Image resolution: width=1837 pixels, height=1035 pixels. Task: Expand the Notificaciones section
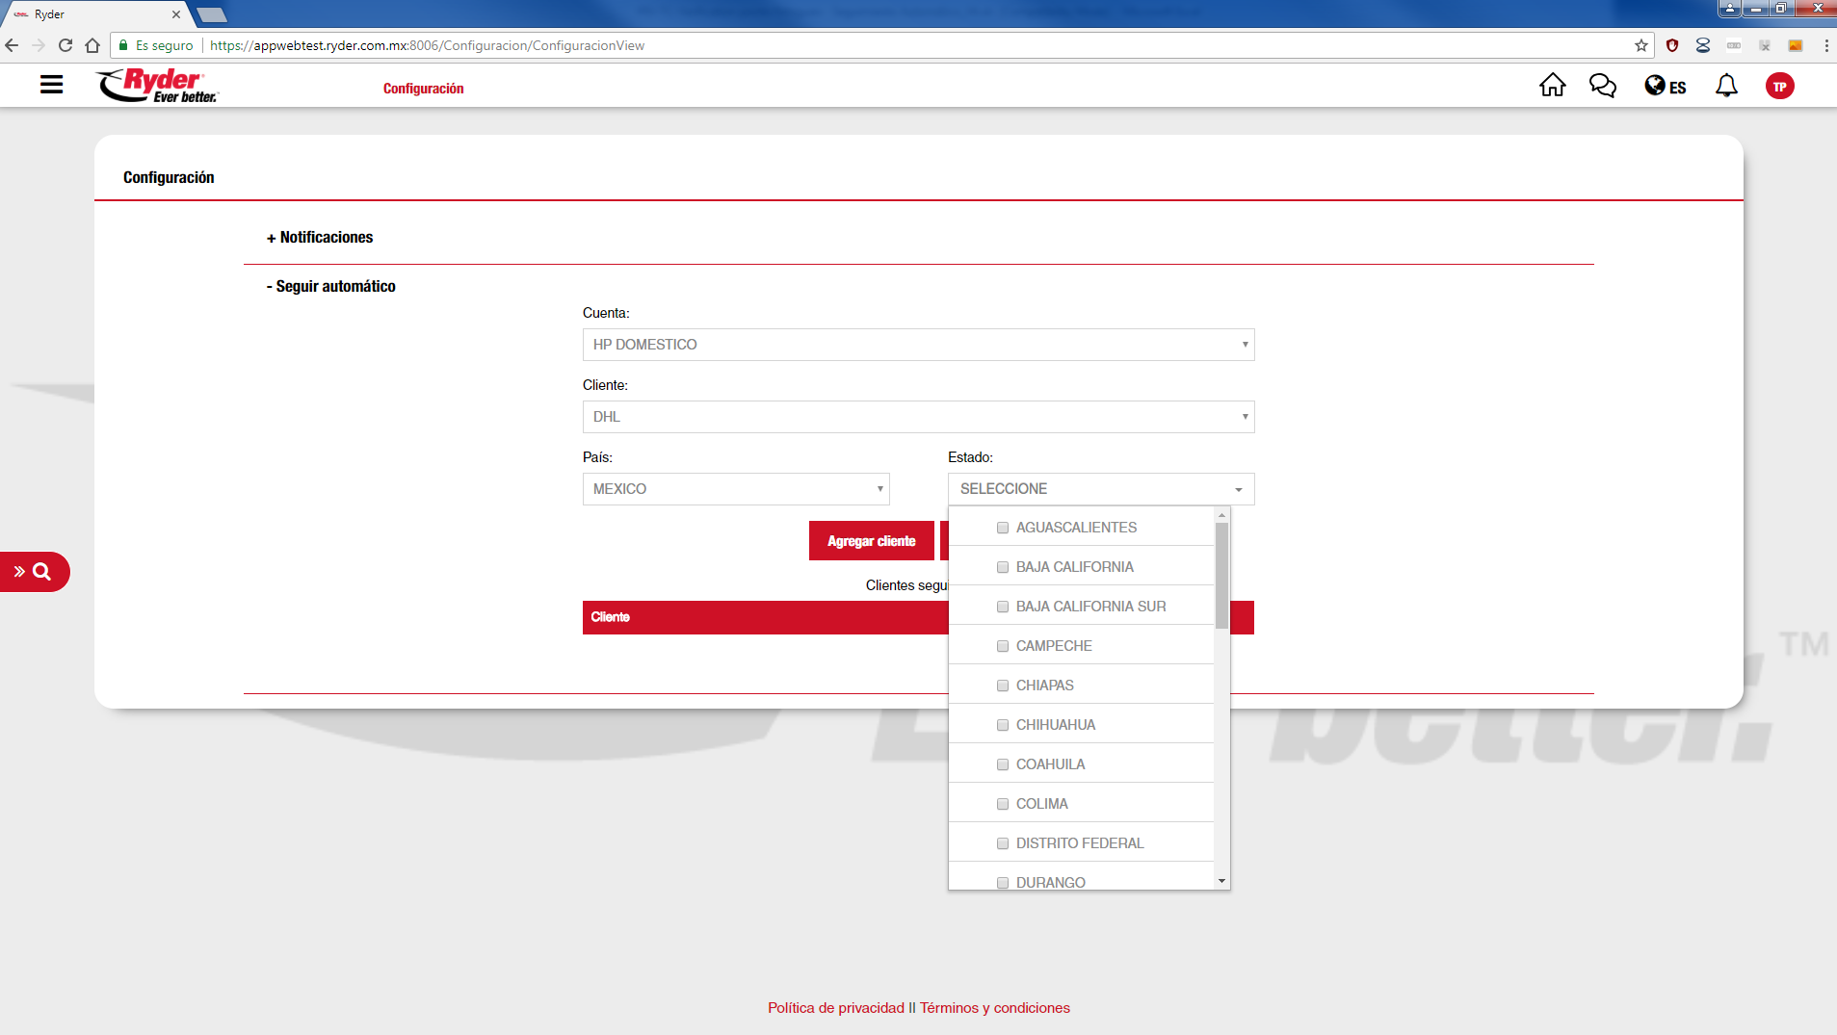pyautogui.click(x=320, y=238)
